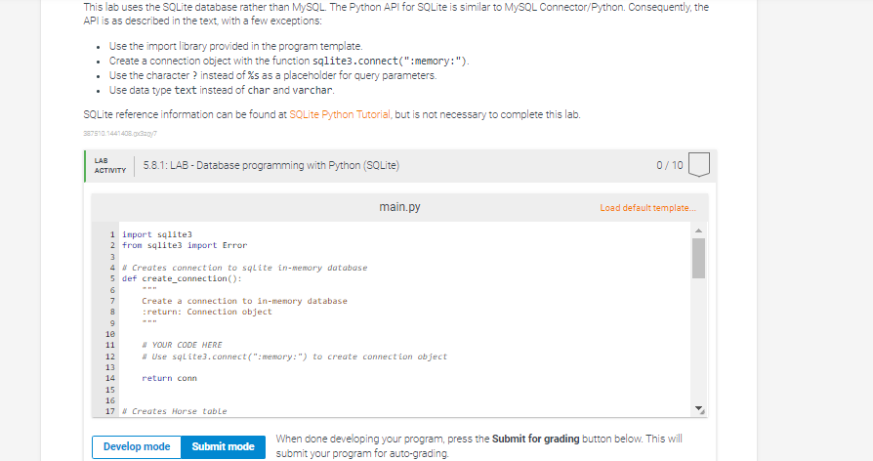
Task: Click the LAB ACTIVITY label icon
Action: [x=110, y=166]
